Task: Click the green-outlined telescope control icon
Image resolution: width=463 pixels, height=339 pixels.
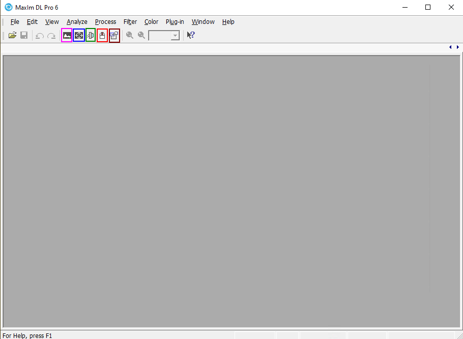Action: (x=91, y=36)
